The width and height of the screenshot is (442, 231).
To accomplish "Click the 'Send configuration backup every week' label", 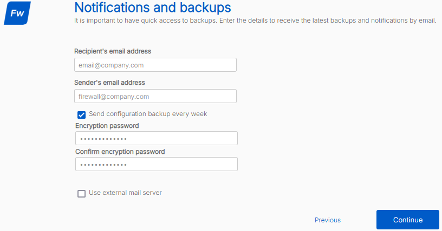I will click(x=148, y=114).
